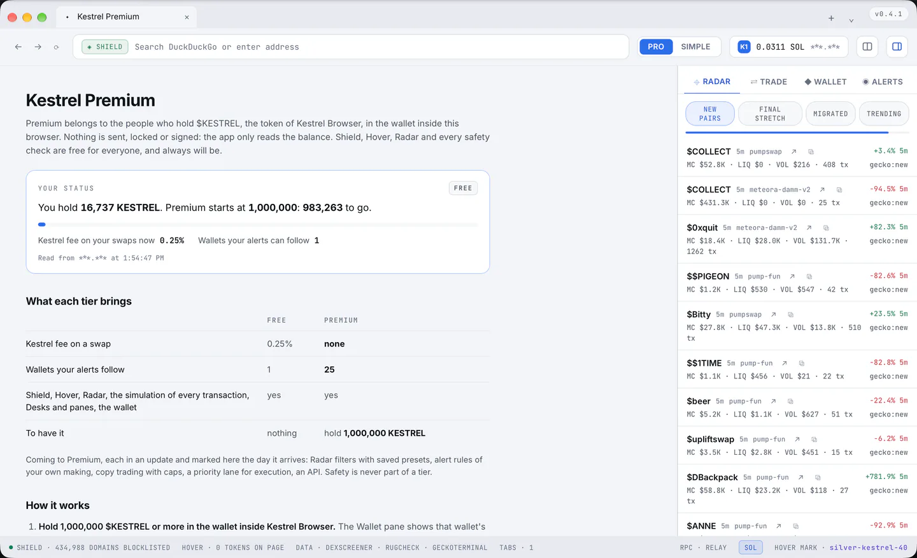Screen dimensions: 917x558
Task: Switch to the RADAR panel tab
Action: (712, 82)
